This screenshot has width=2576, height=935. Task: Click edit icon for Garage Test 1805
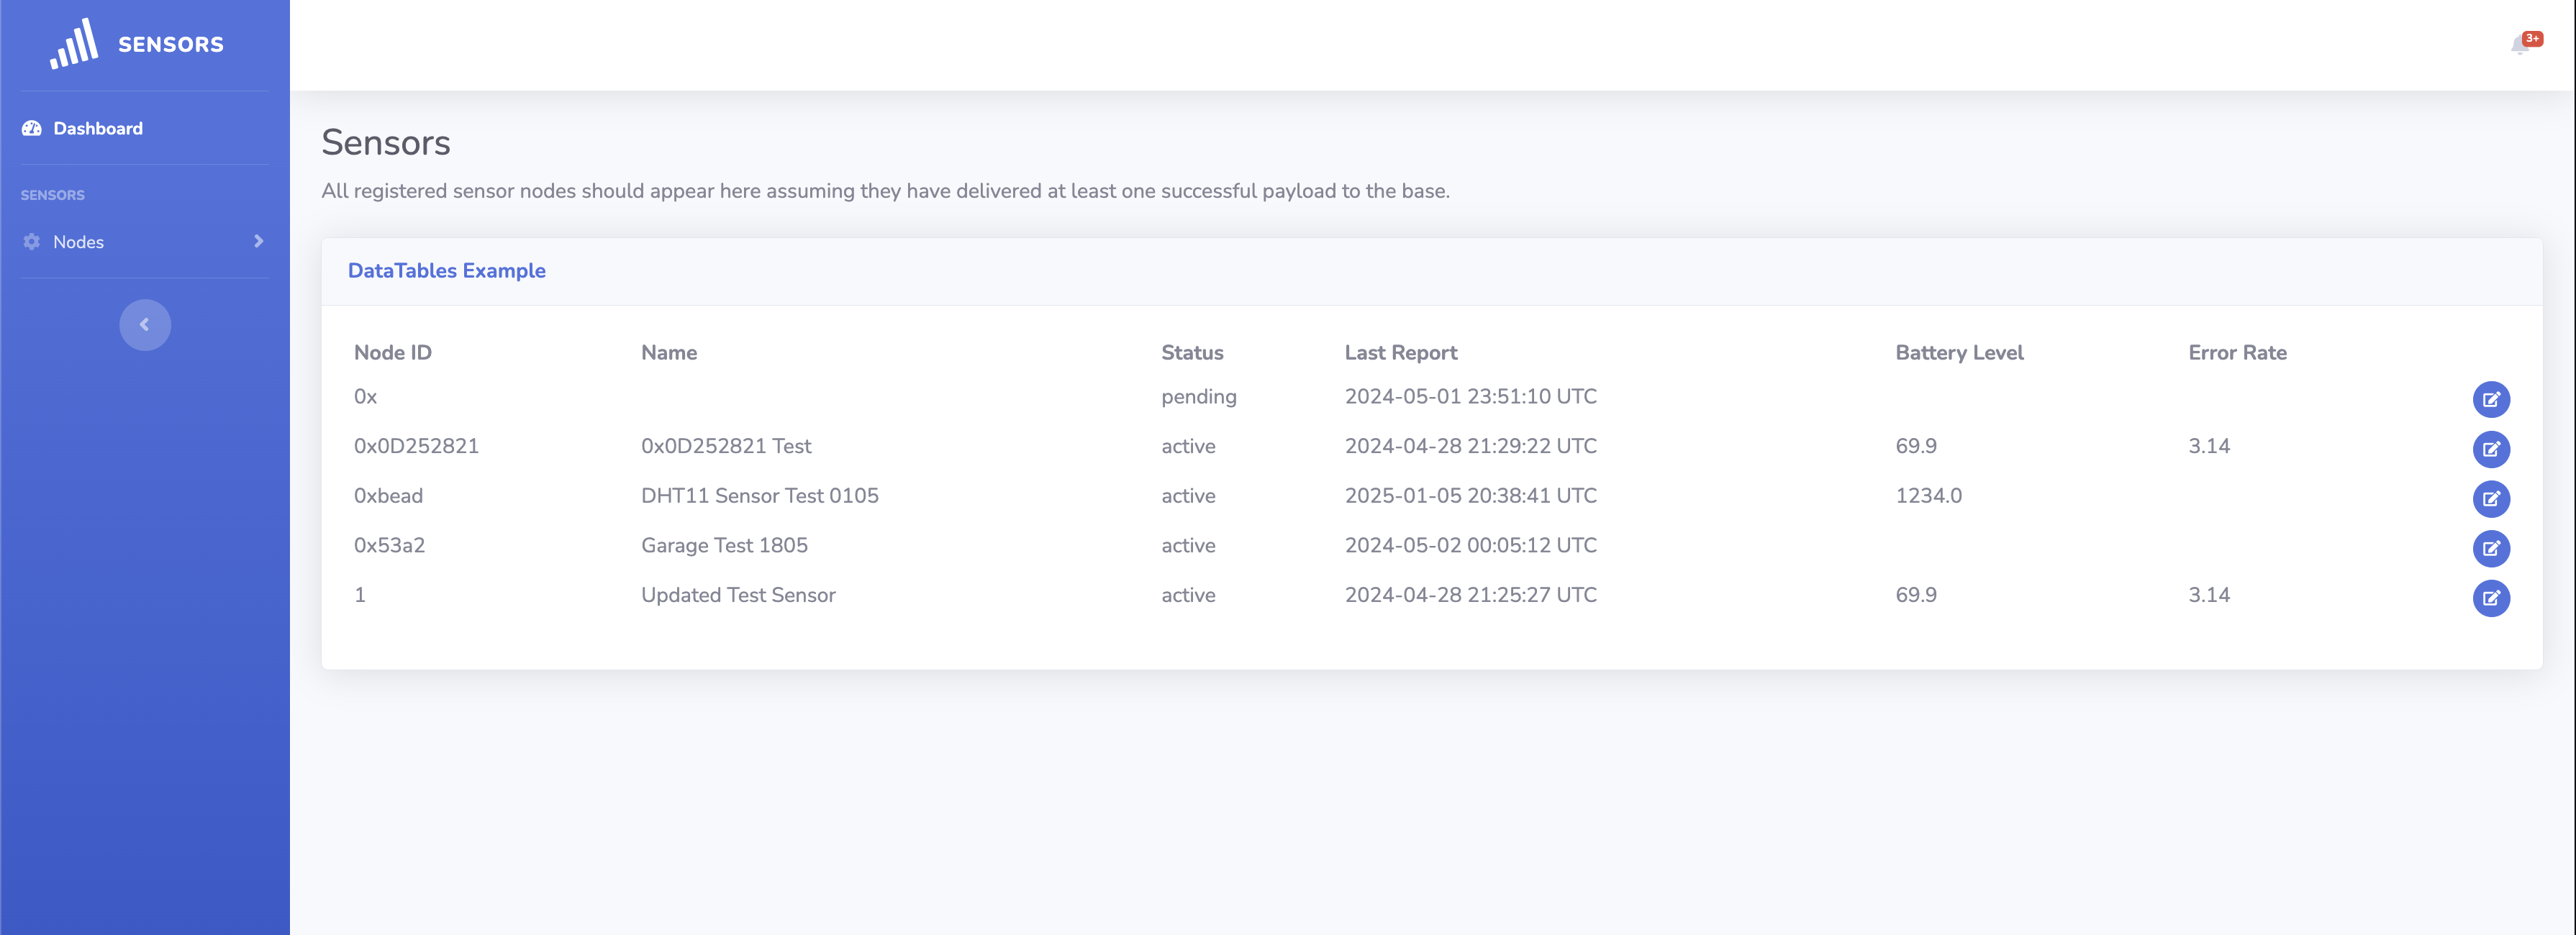pos(2490,548)
